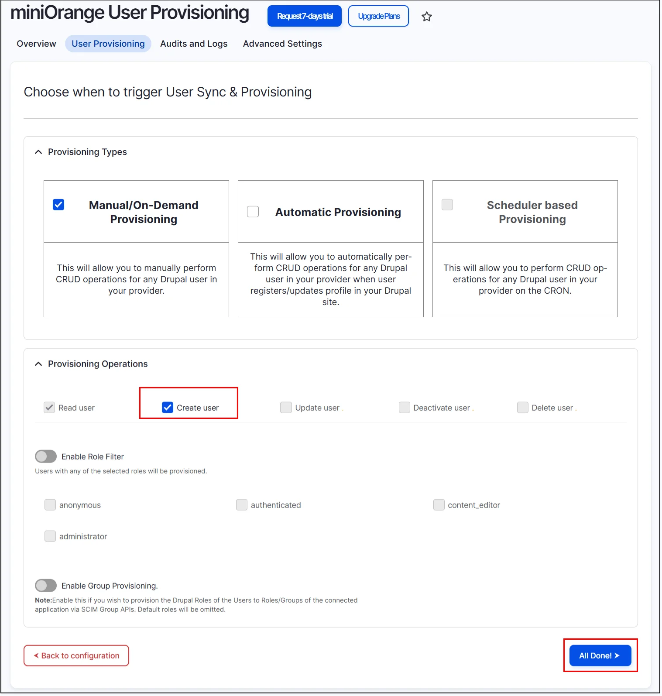Check the Deactivate user checkbox

[x=405, y=408]
